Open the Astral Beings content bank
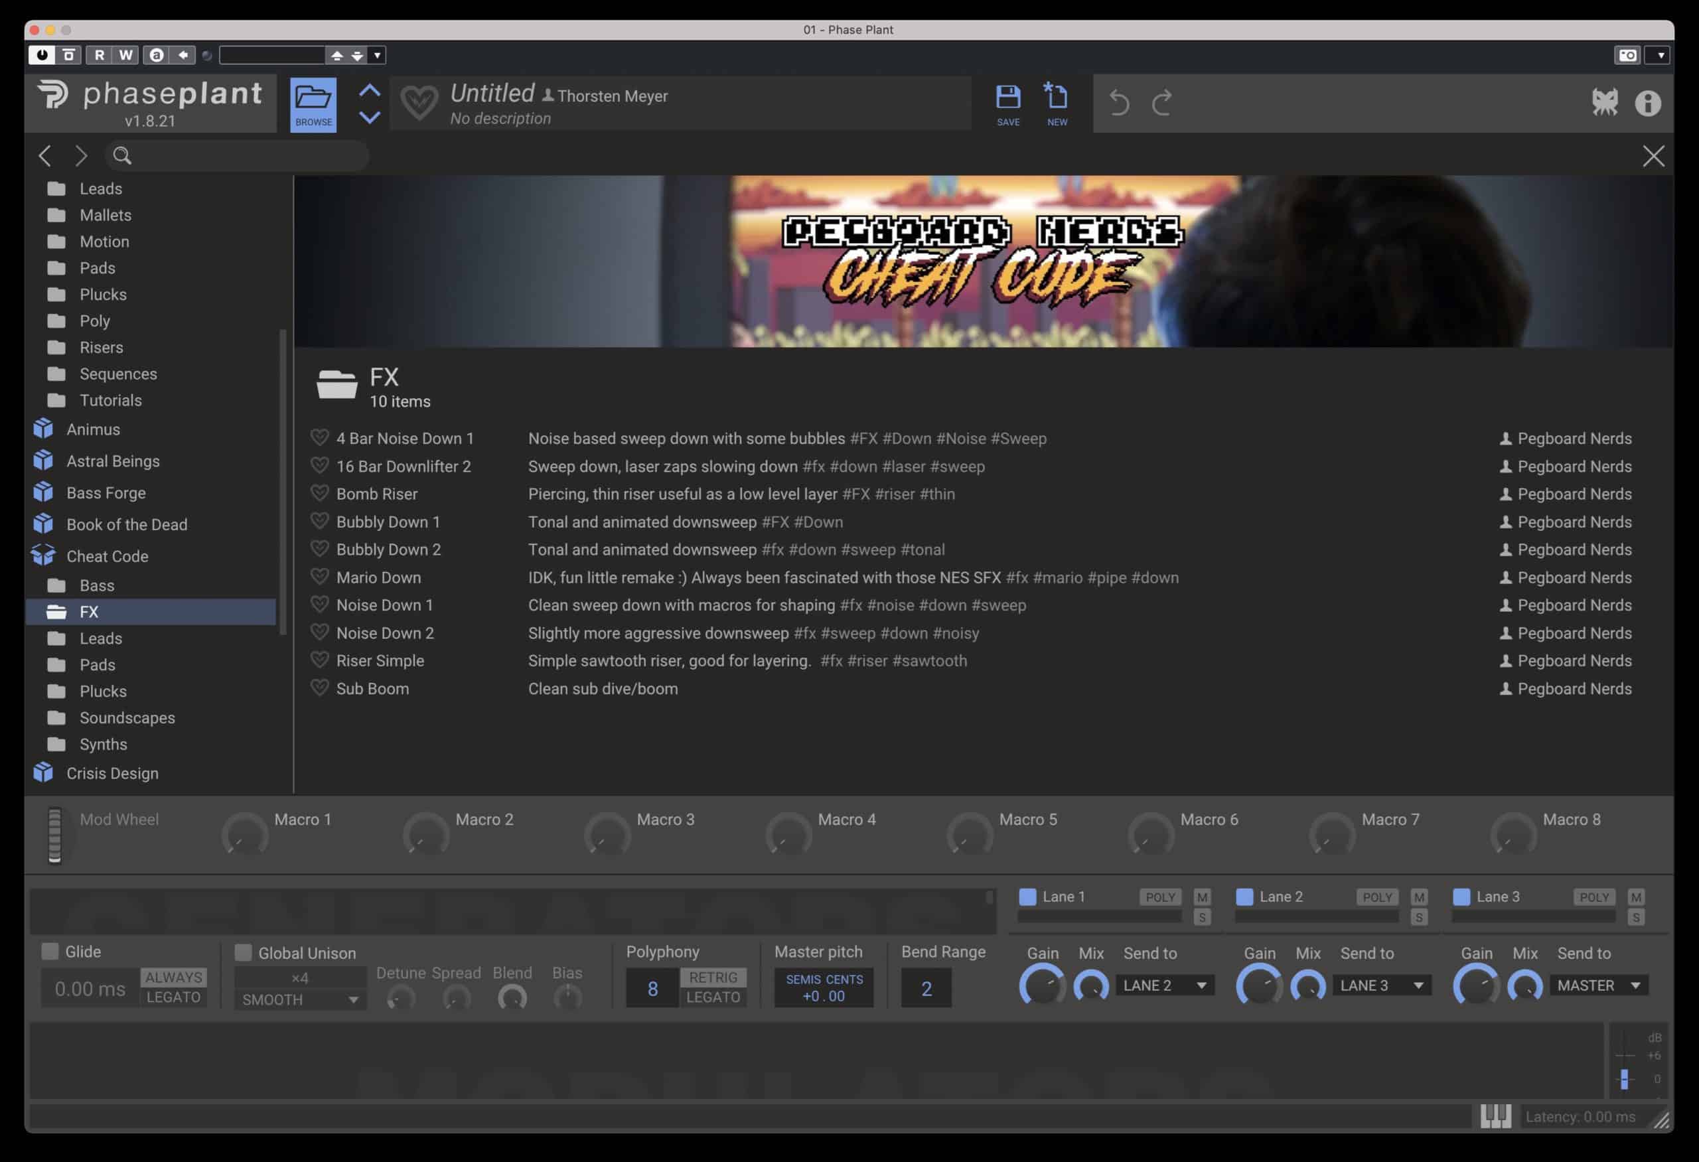 tap(113, 461)
